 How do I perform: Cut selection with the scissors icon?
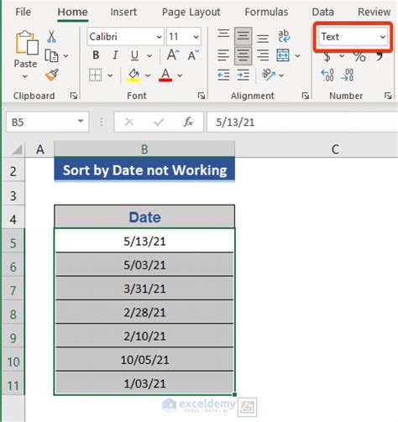tap(51, 36)
